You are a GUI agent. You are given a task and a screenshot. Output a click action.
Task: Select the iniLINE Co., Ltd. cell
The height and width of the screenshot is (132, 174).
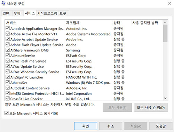(x=78, y=99)
